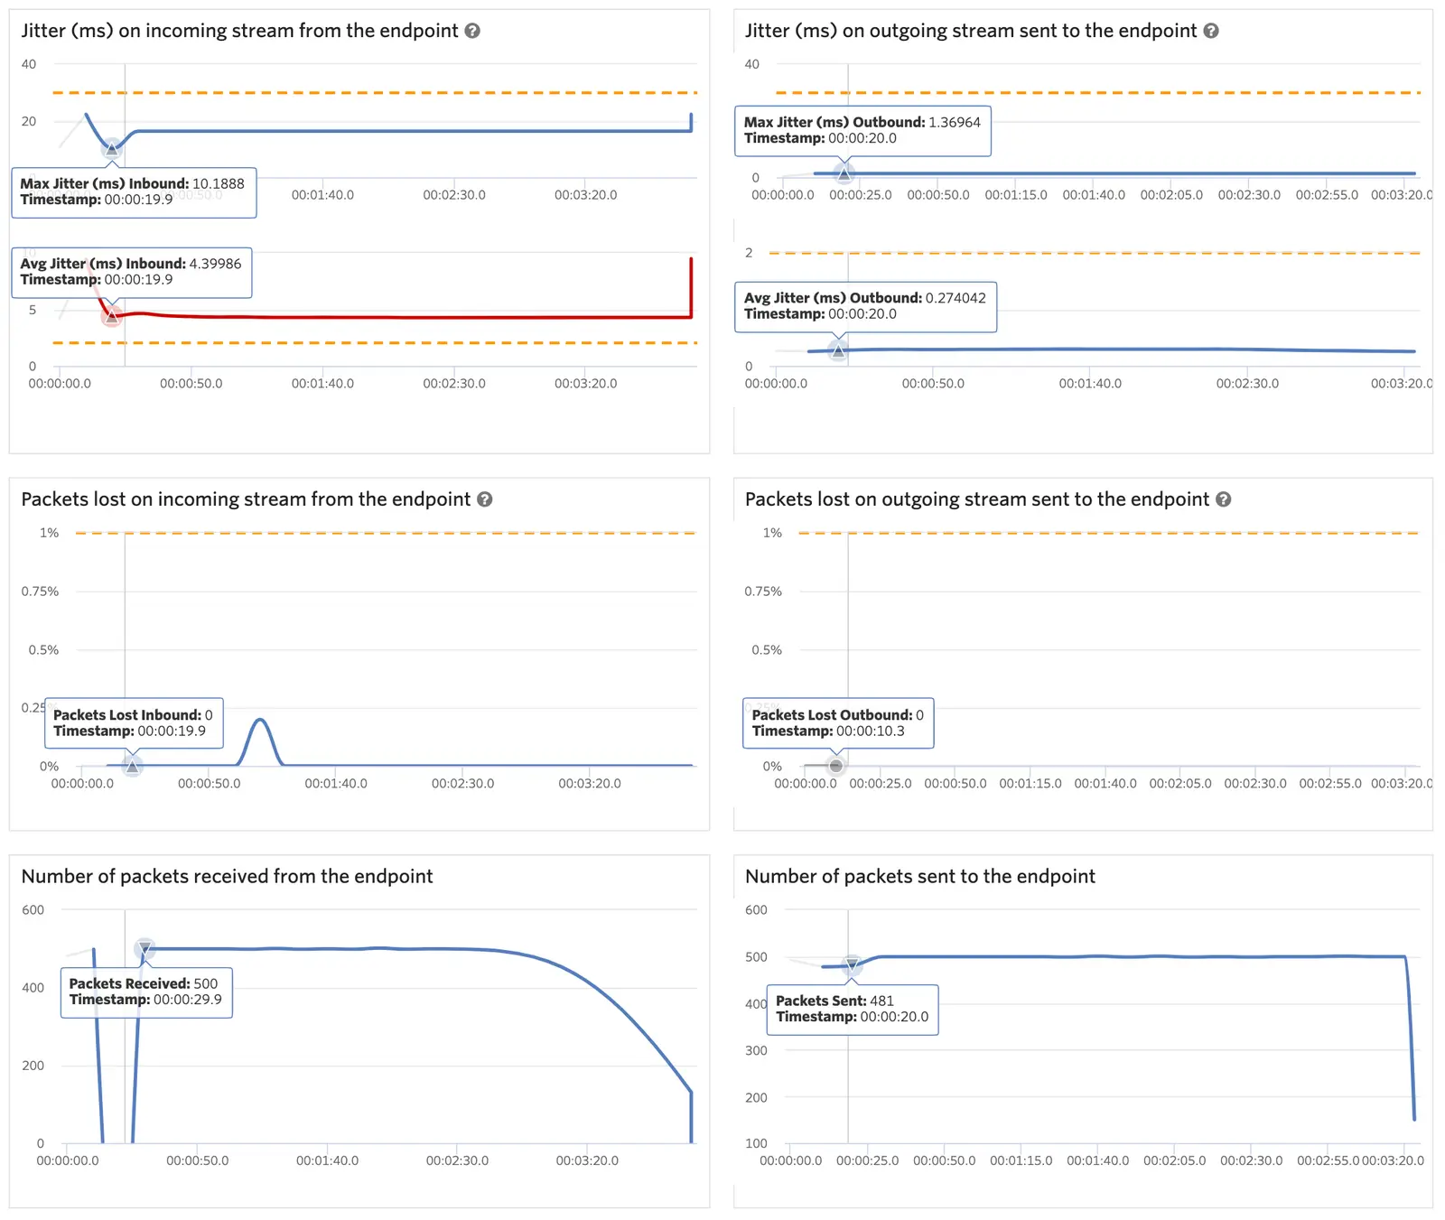The height and width of the screenshot is (1220, 1445).
Task: Click Packets Sent data point marker
Action: pos(852,966)
